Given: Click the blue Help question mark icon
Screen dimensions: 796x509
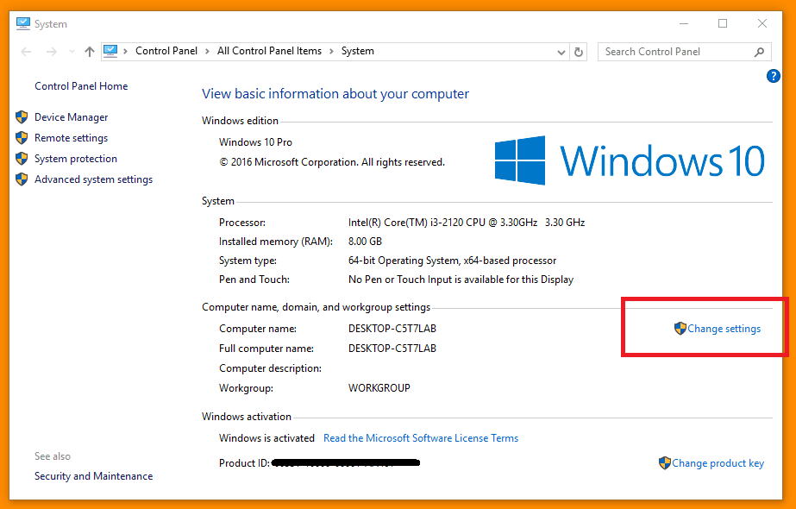Looking at the screenshot, I should click(x=773, y=77).
